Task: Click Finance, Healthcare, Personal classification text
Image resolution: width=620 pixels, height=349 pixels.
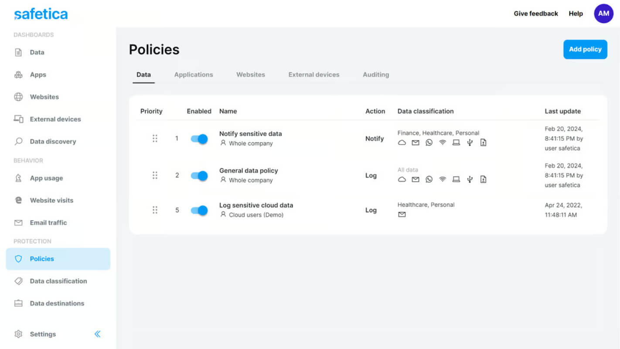Action: 438,133
